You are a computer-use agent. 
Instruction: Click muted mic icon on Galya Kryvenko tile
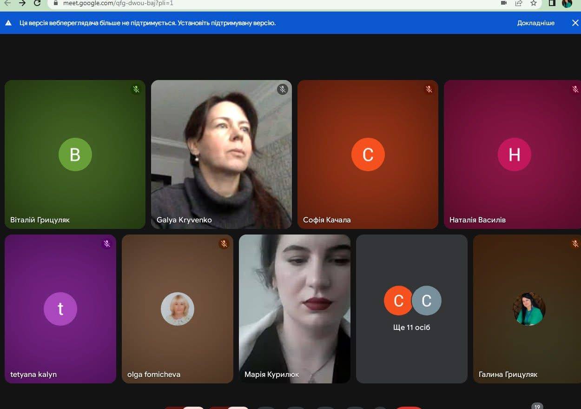coord(283,89)
